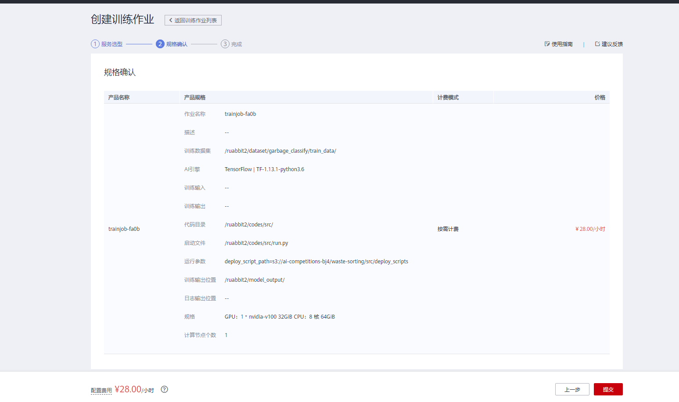Click the training dataset path train_data/
679x402 pixels.
click(x=280, y=151)
